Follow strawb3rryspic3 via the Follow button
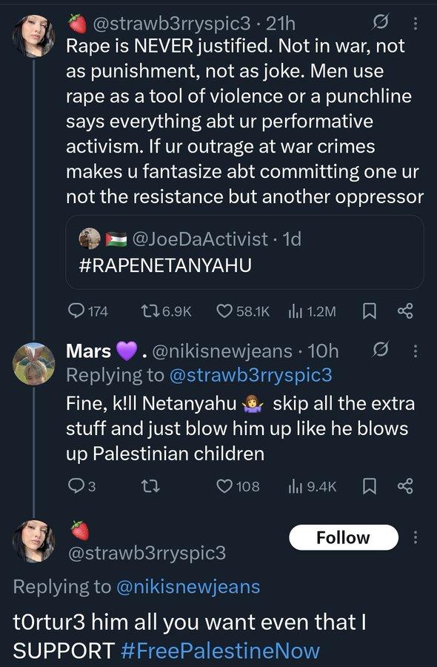This screenshot has width=437, height=667. pos(342,537)
